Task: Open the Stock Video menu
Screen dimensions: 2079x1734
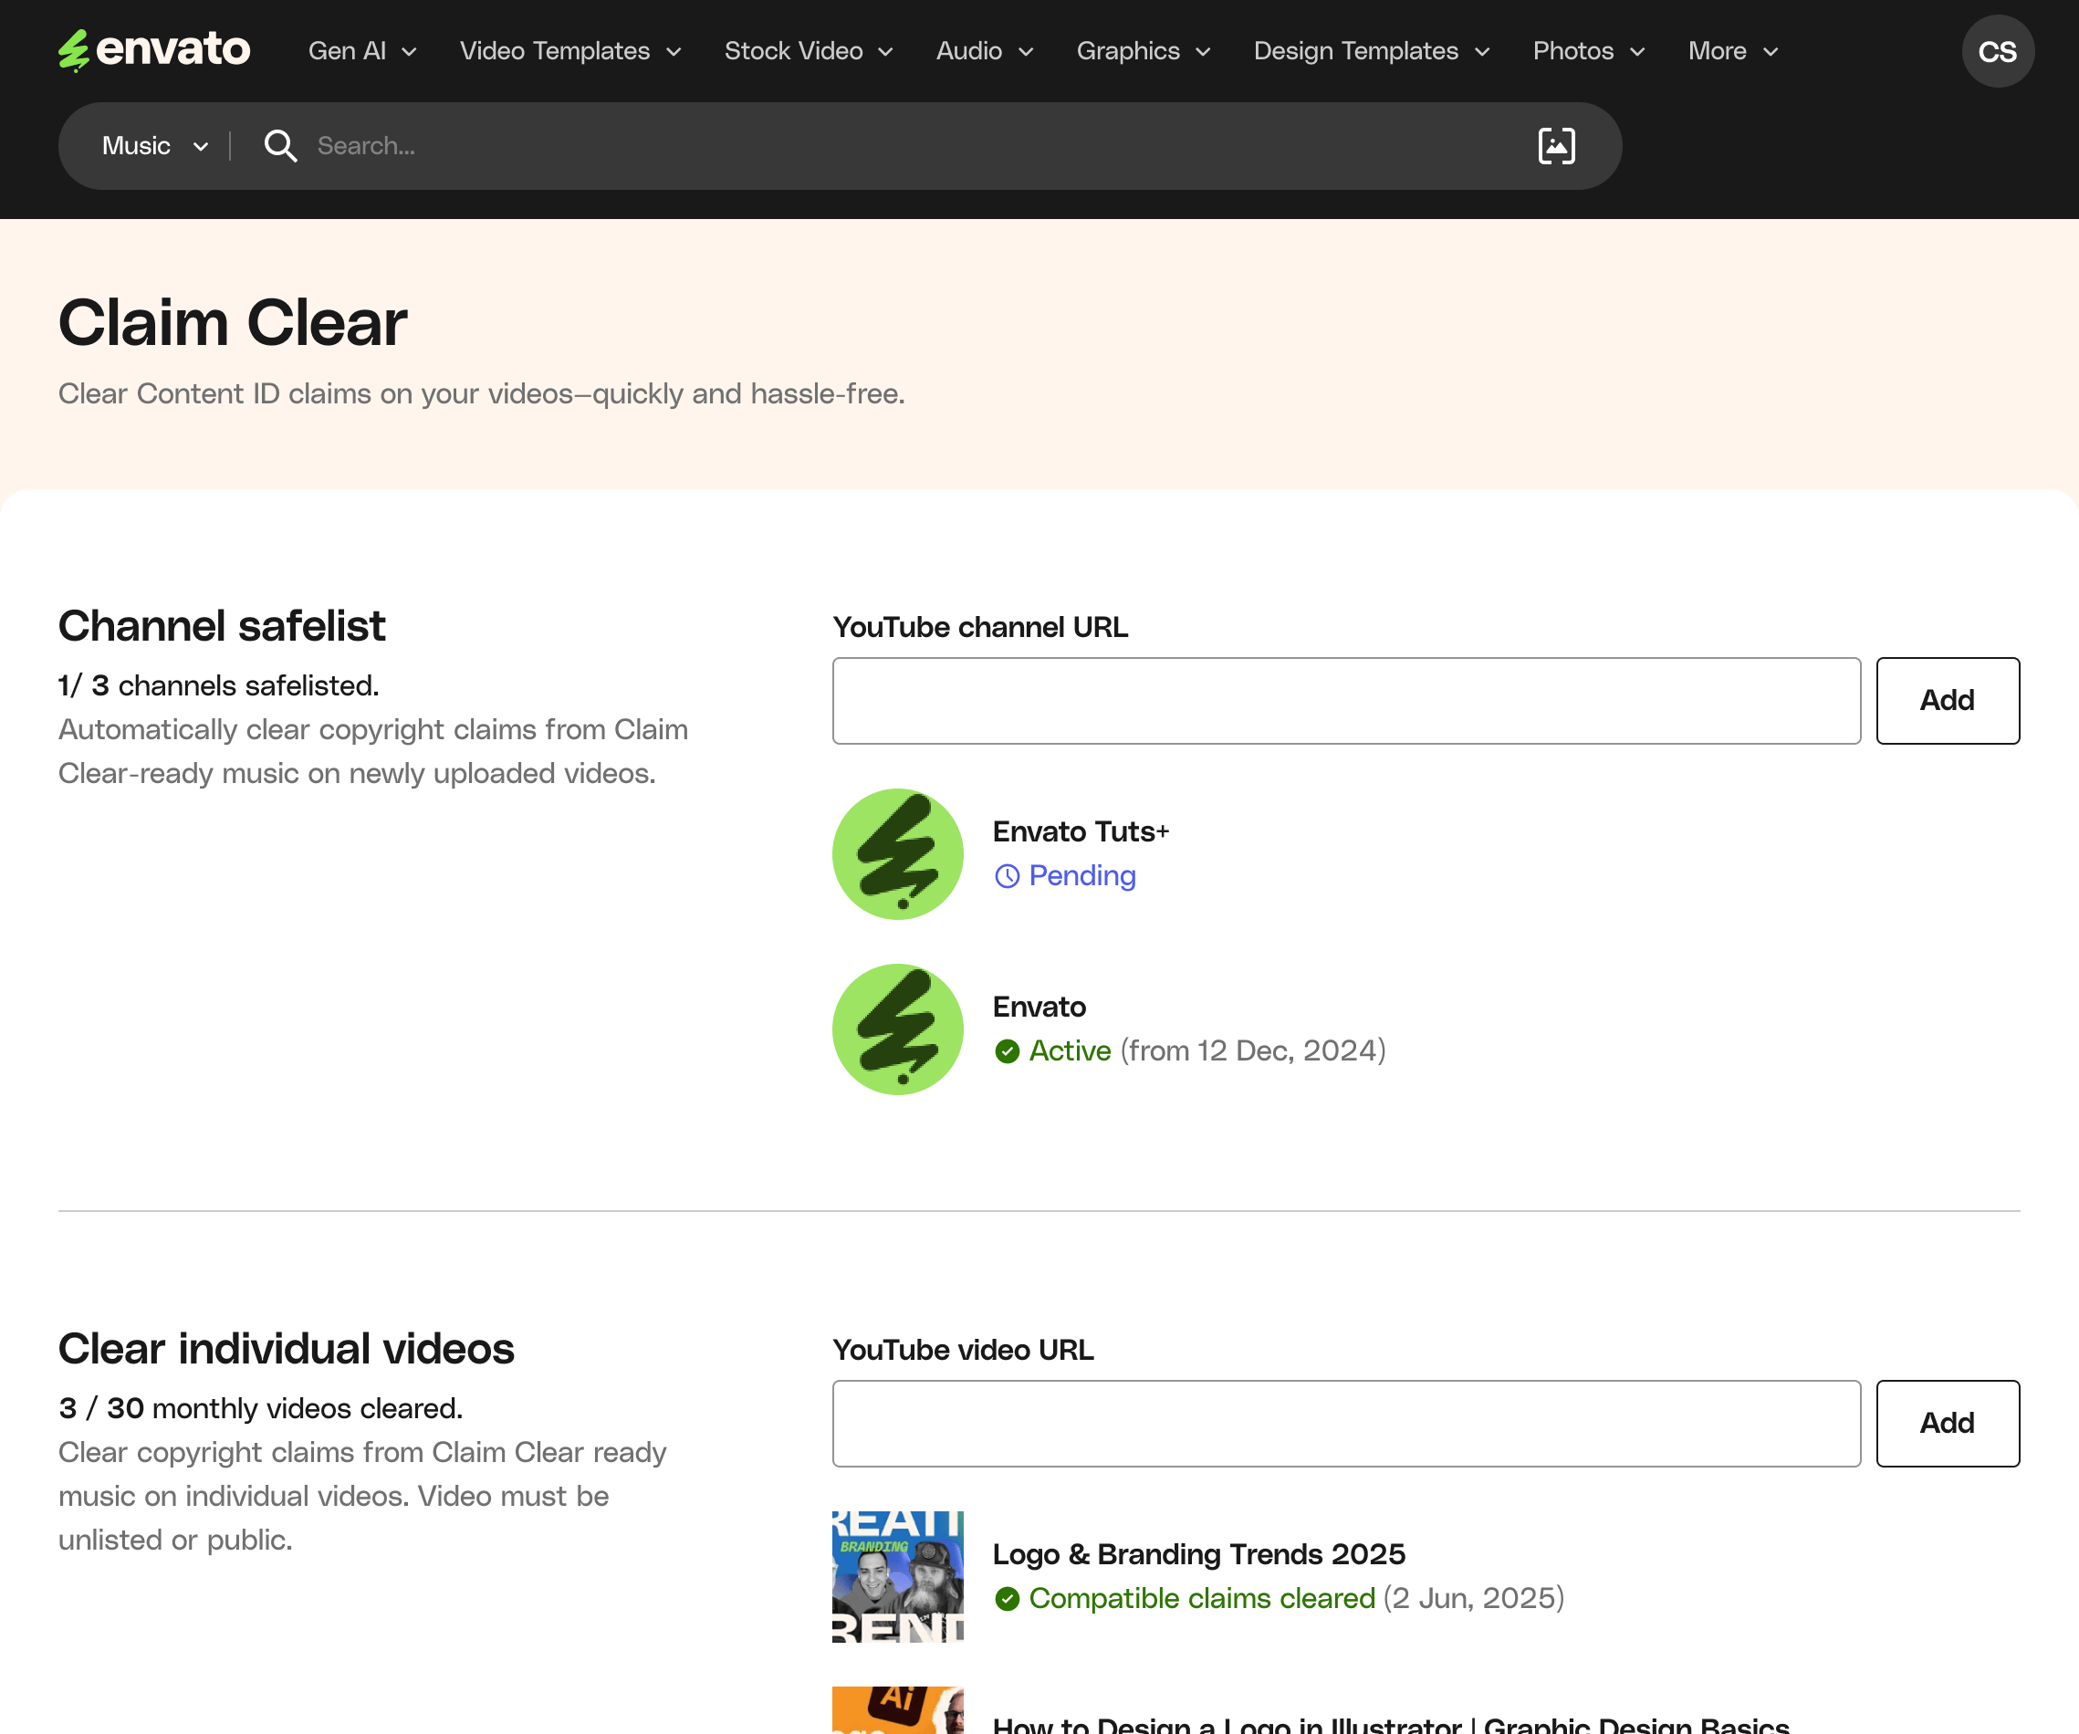Action: tap(808, 51)
